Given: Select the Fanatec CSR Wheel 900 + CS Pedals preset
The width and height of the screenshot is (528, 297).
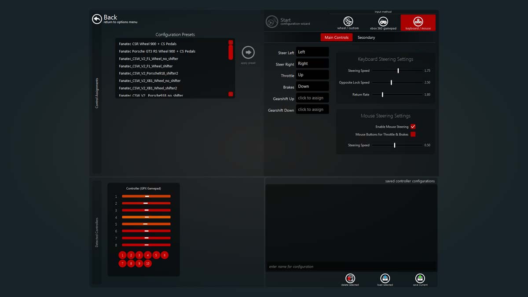Looking at the screenshot, I should pos(148,44).
